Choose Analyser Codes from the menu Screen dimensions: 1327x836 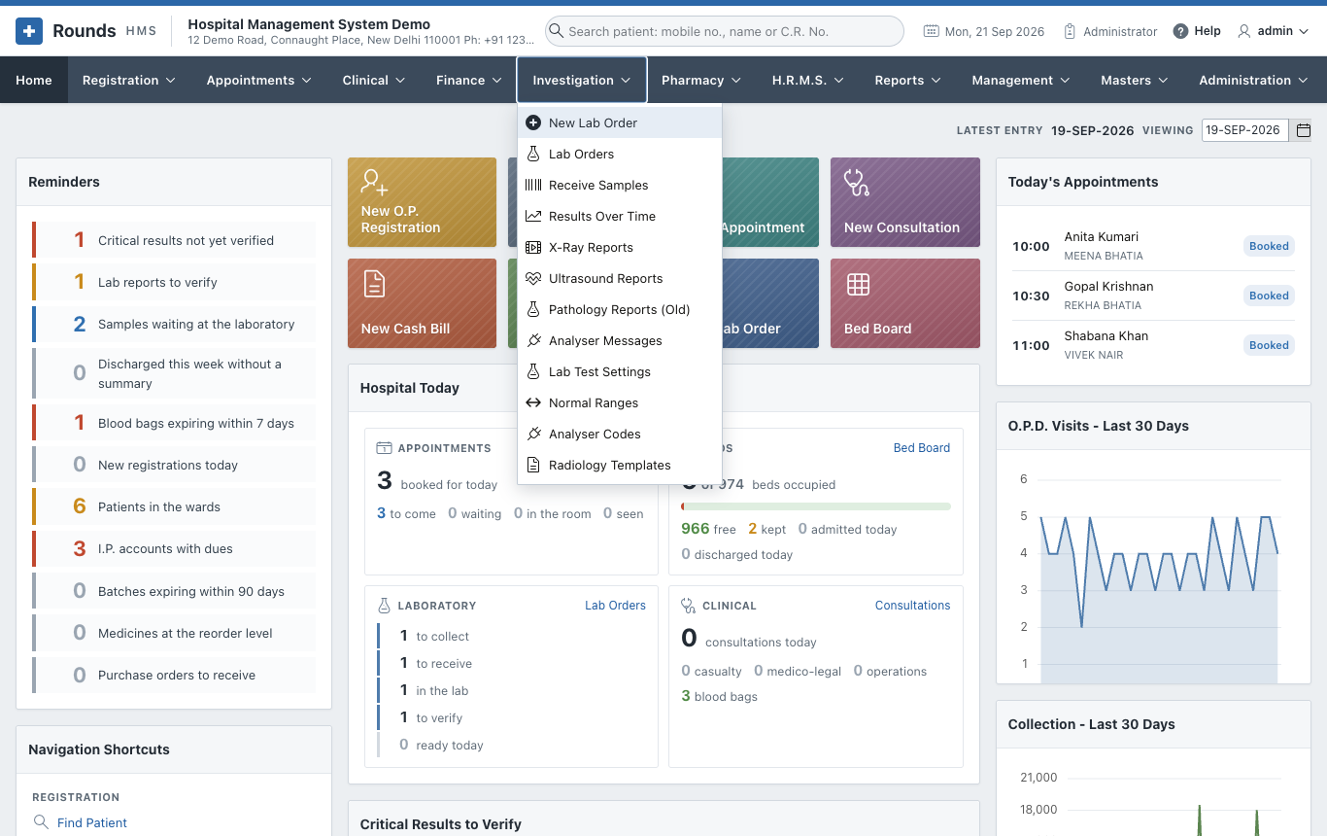tap(620, 434)
